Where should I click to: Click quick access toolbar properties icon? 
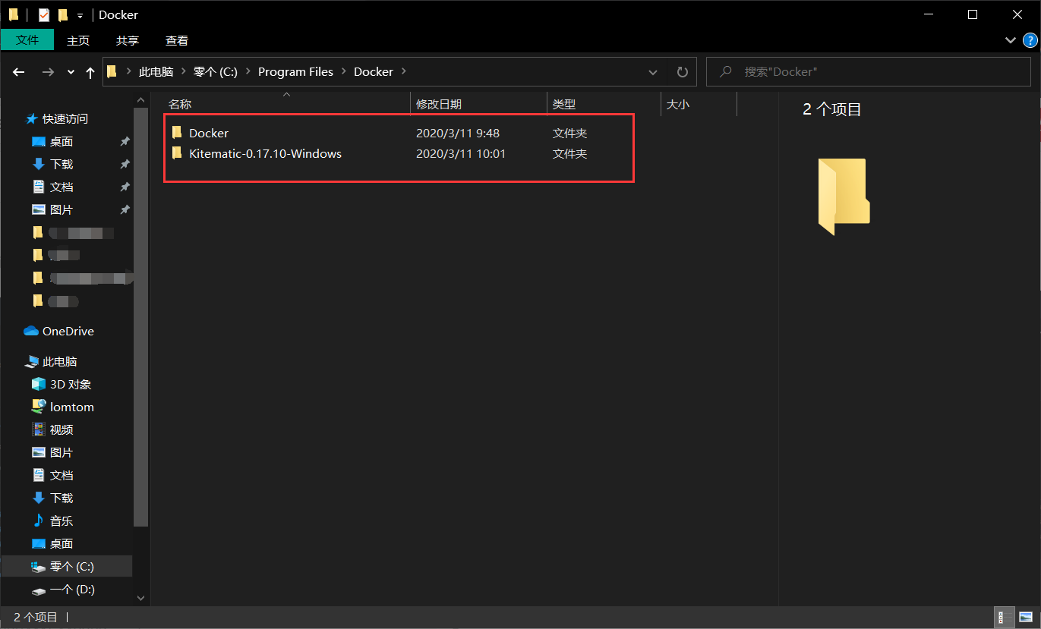point(43,14)
